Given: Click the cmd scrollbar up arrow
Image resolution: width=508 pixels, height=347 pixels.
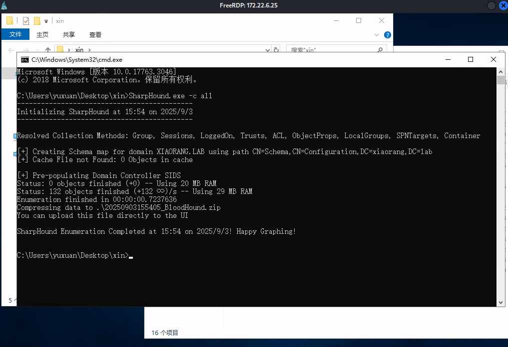Looking at the screenshot, I should (501, 71).
